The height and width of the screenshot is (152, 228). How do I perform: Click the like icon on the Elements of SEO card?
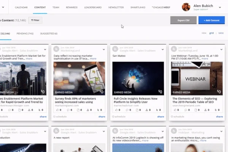coord(175,110)
